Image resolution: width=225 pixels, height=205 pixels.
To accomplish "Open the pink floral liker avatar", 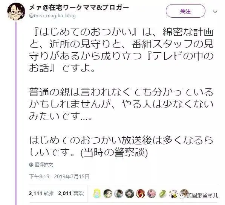I will pos(151,194).
